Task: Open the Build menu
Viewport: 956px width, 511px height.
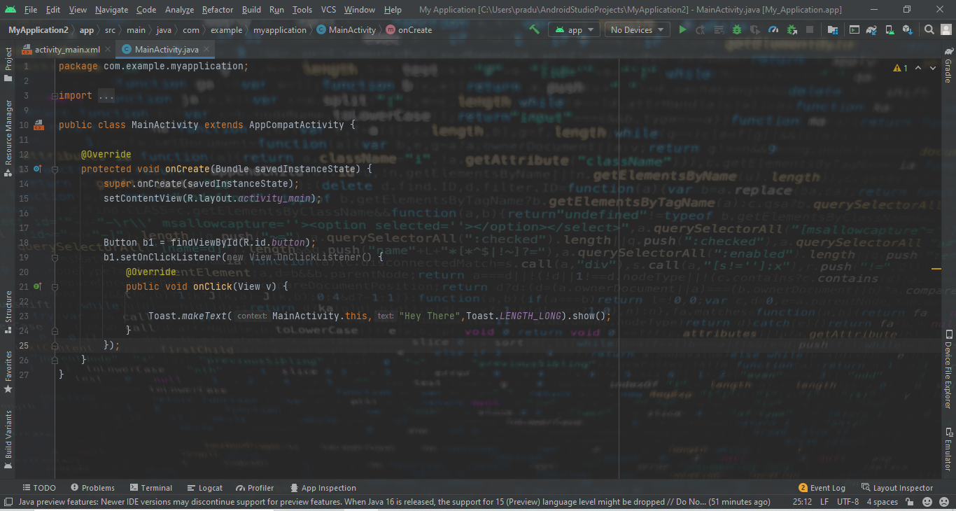Action: [x=251, y=10]
